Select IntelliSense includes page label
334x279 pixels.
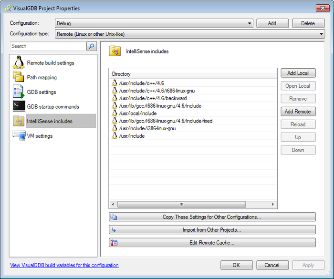tap(50, 121)
